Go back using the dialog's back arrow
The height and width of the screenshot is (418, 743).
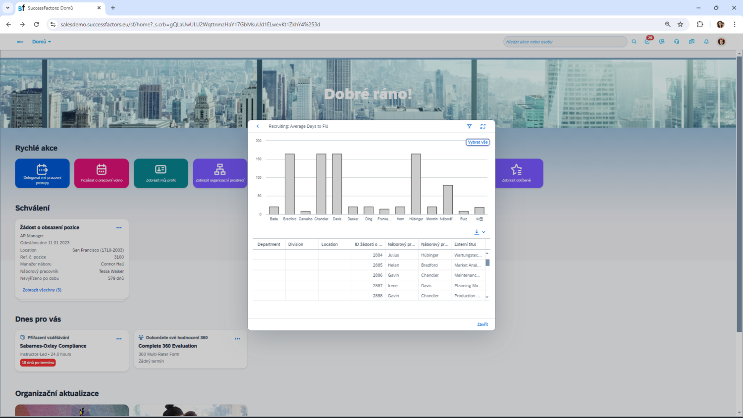point(258,126)
